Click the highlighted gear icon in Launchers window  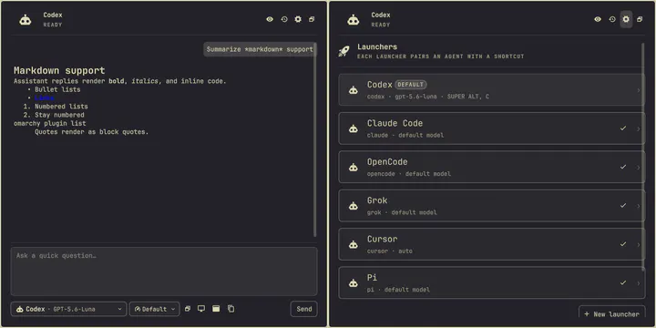pyautogui.click(x=626, y=19)
